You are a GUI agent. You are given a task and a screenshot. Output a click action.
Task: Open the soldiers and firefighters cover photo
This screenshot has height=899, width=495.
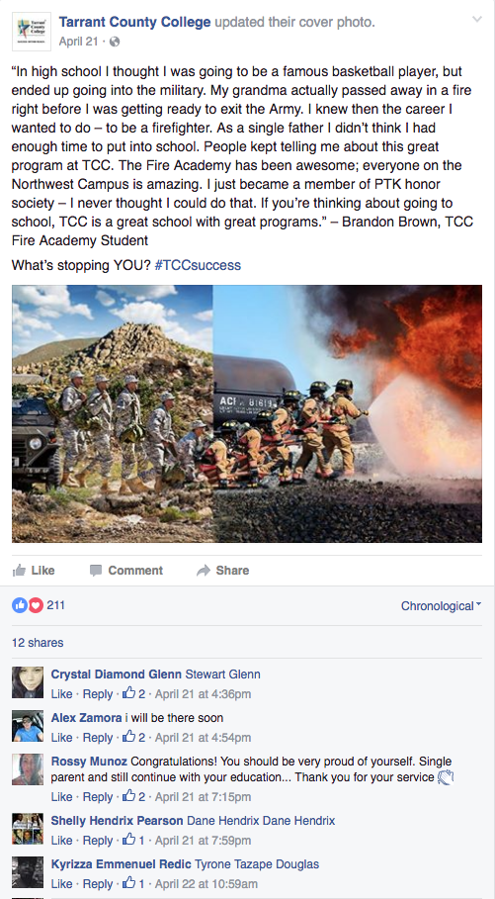[x=247, y=414]
